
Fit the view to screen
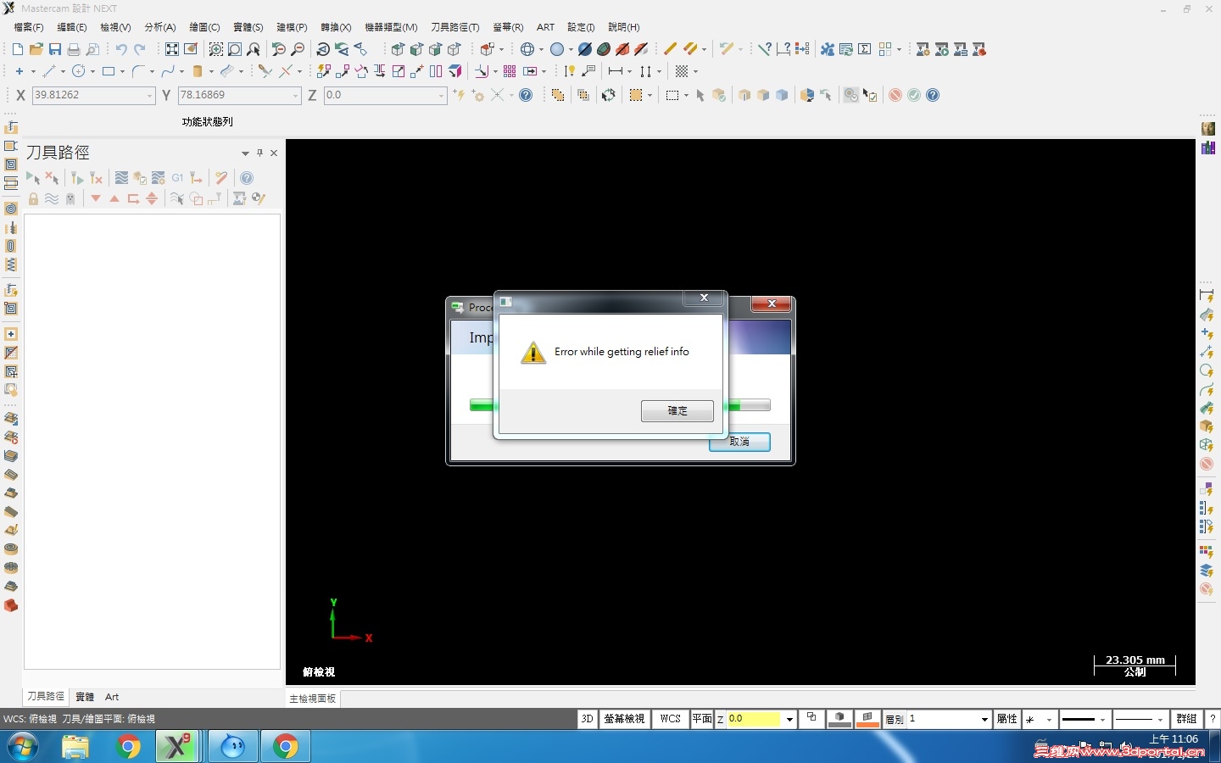pyautogui.click(x=172, y=50)
